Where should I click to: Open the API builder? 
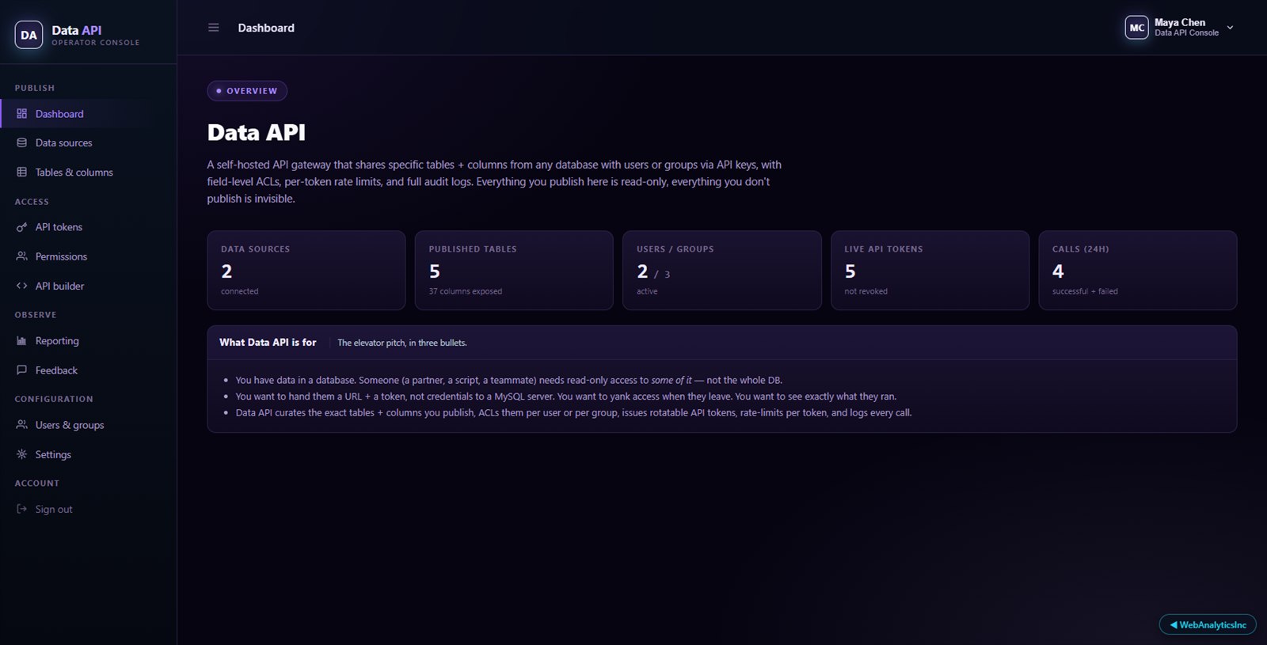click(x=89, y=286)
